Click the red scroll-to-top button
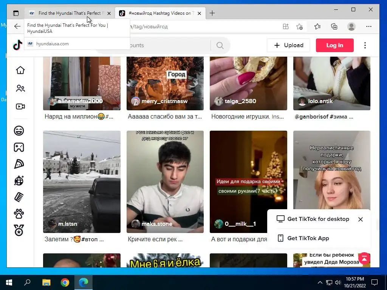The image size is (387, 290). (x=364, y=258)
